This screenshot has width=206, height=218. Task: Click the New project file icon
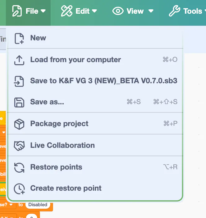[x=19, y=39]
